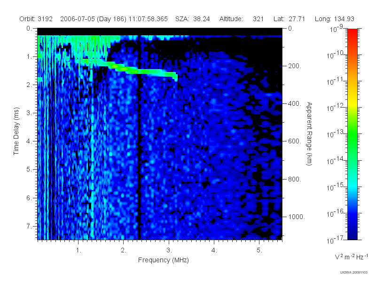
Task: Click the '1000.' apparent range tick label
Action: [297, 217]
